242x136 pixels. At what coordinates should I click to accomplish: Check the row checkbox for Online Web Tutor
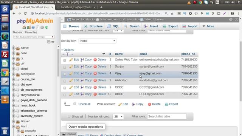click(65, 60)
